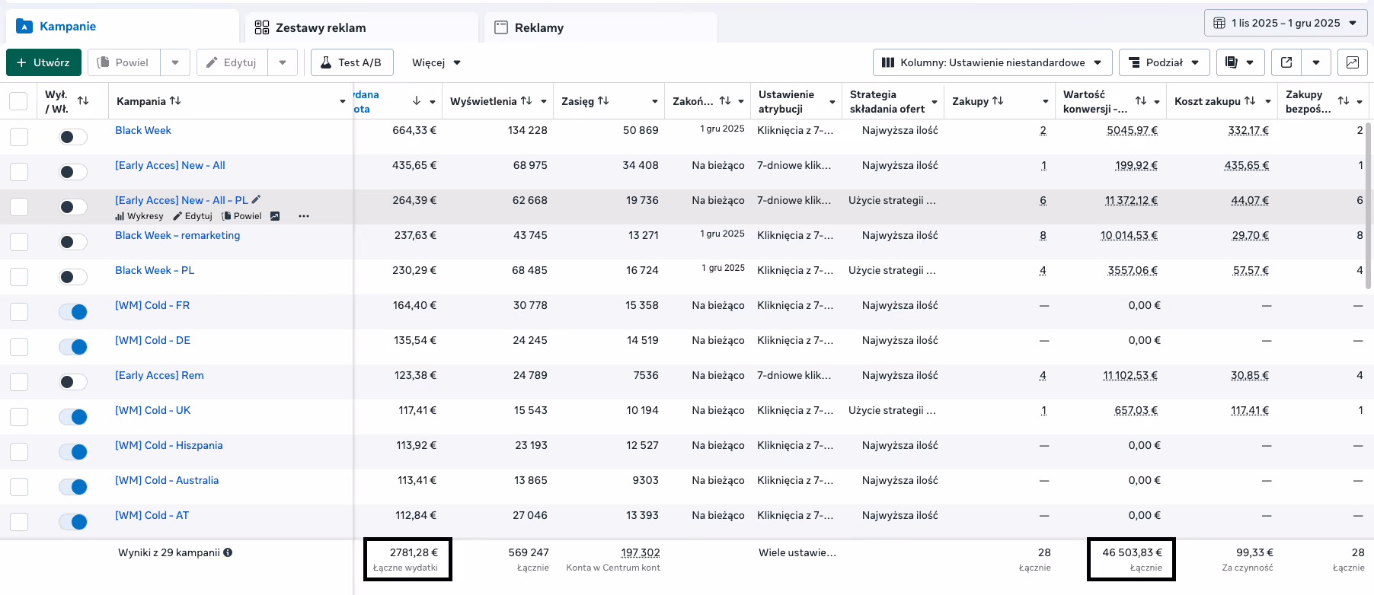Screen dimensions: 1374x595
Task: Sort by the Wyświetlenia column
Action: point(526,100)
